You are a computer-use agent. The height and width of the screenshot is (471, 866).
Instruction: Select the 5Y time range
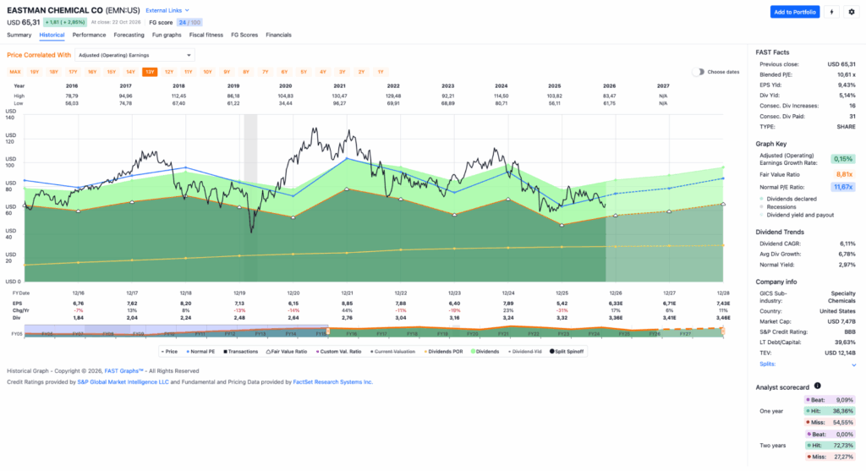(x=304, y=72)
